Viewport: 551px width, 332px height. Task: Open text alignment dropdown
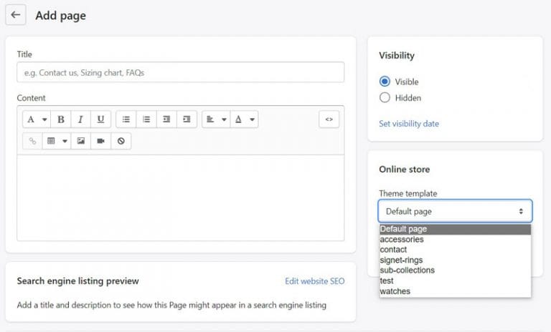click(x=216, y=119)
